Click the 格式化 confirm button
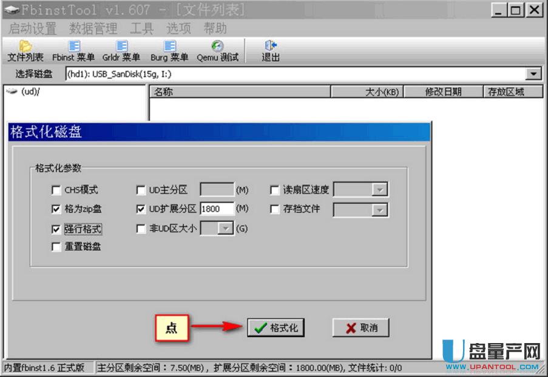Viewport: 548px width, 377px height. (276, 328)
